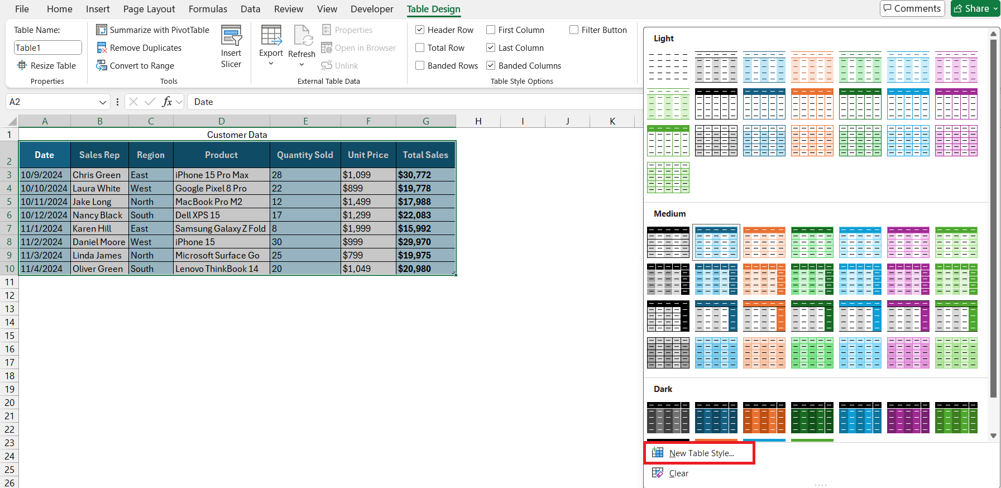Open the Data ribbon tab

[251, 9]
